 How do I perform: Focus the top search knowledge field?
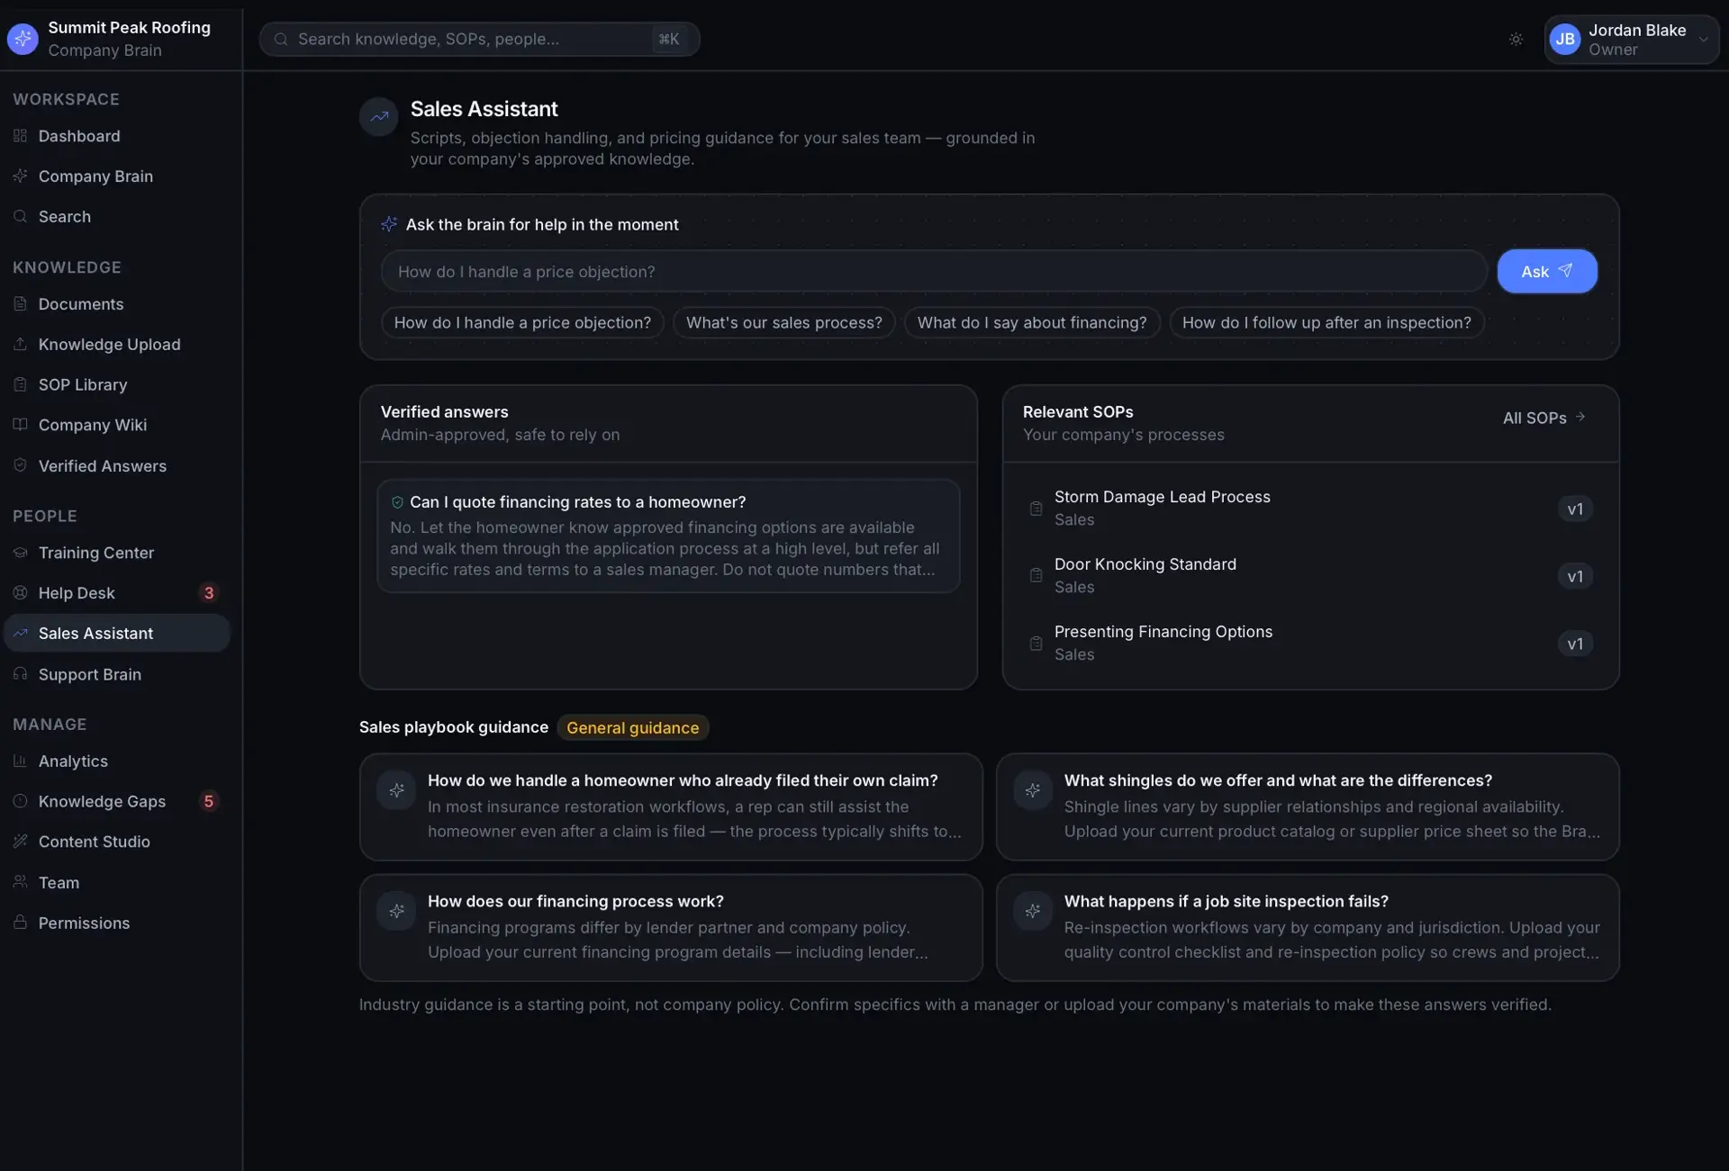pyautogui.click(x=479, y=39)
